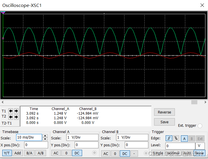Set trigger source to channel B

coord(192,139)
